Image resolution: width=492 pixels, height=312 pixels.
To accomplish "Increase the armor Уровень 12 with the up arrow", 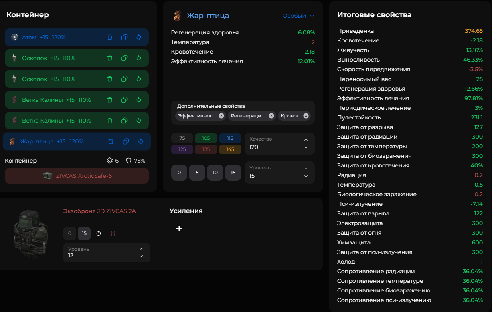I will 141,248.
